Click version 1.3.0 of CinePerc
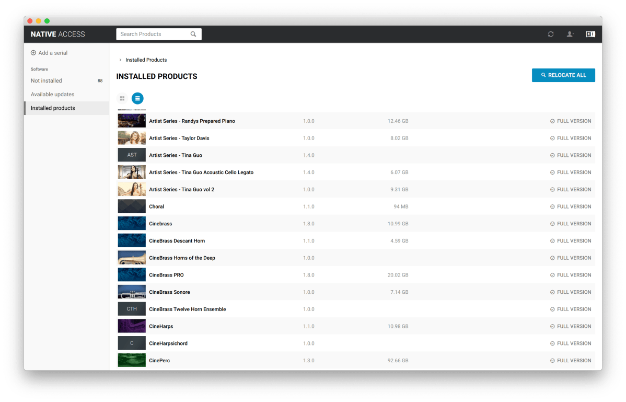This screenshot has height=402, width=626. click(309, 361)
